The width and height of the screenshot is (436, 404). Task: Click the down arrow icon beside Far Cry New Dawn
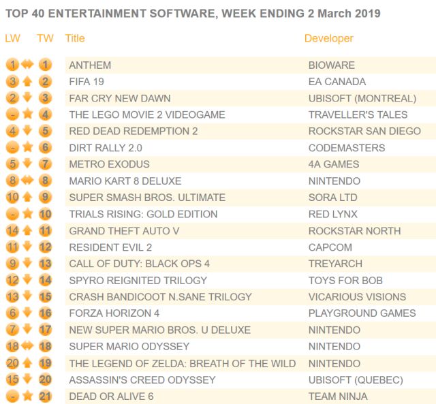[28, 98]
